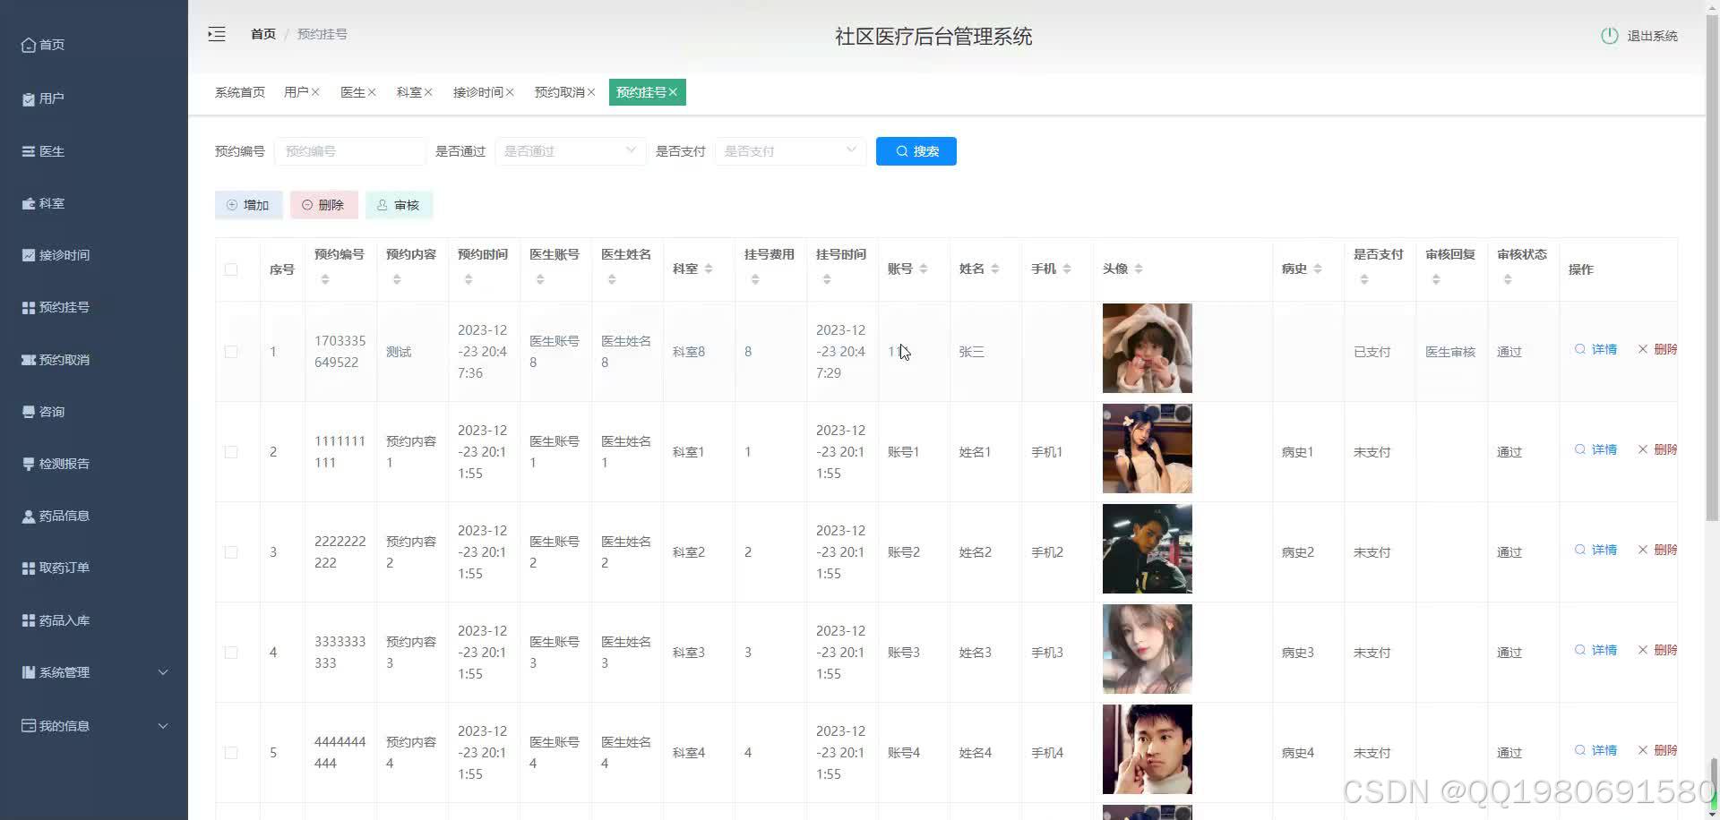
Task: Click the 取药订单 sidebar icon
Action: click(29, 568)
